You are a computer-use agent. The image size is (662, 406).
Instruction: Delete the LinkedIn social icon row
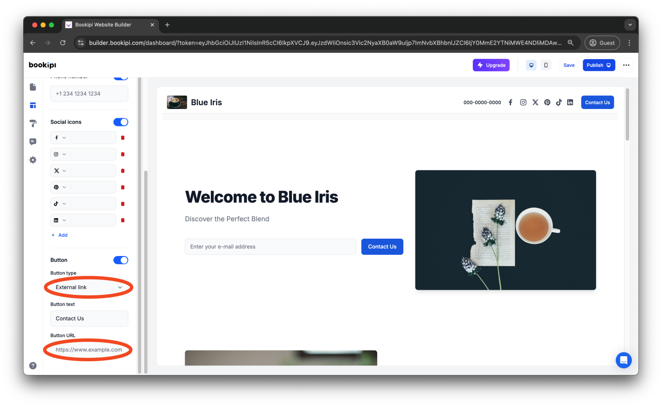click(123, 220)
